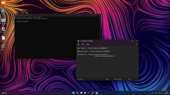Click the UTF-8 encoding status entry
The image size is (170, 95).
(129, 79)
